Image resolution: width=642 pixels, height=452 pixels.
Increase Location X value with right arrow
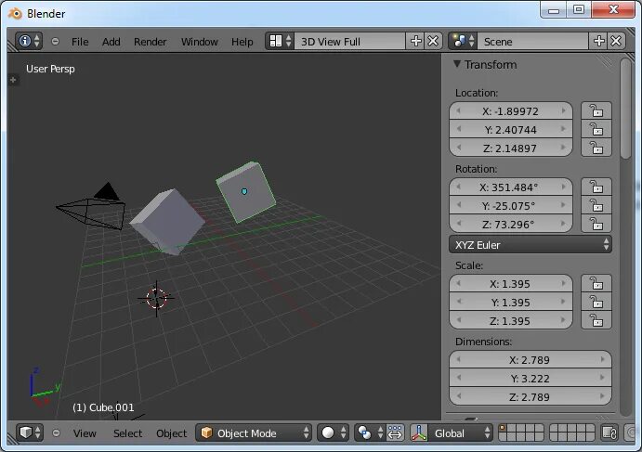564,110
